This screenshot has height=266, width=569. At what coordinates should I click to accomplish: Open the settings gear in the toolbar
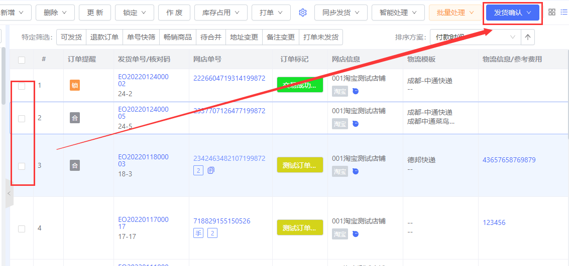click(x=303, y=13)
